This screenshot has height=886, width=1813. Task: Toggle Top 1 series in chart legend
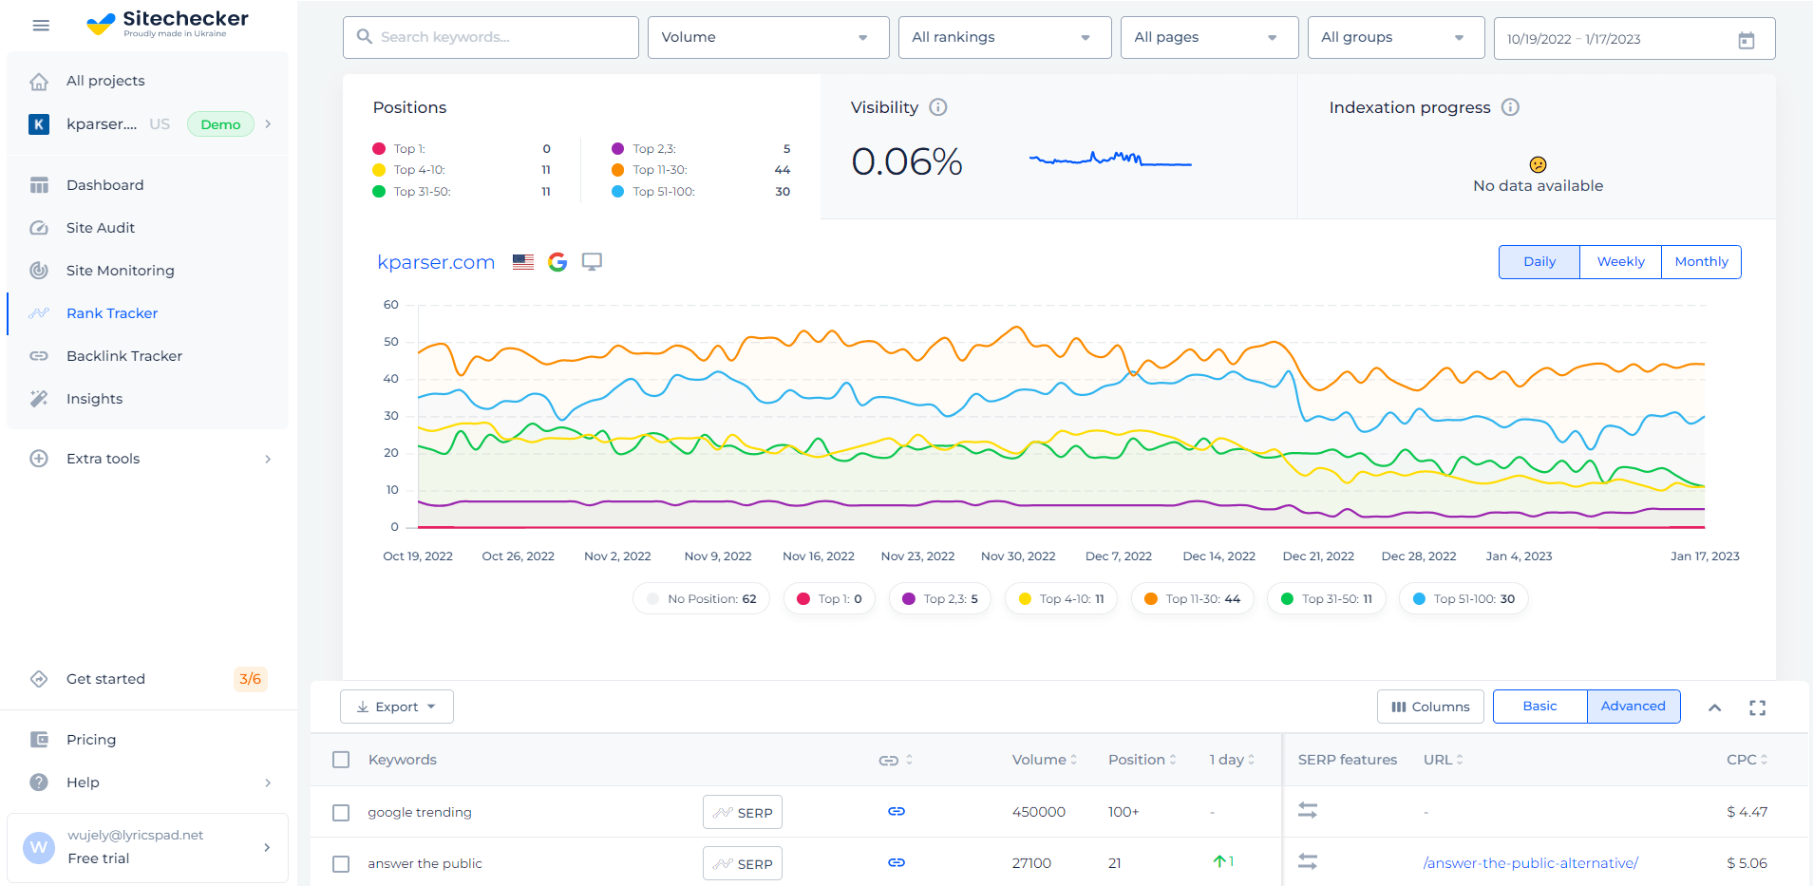pos(829,599)
